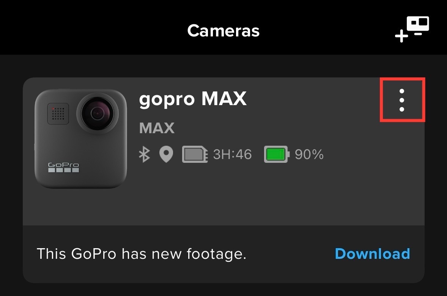Tap the battery percentage indicator

point(309,154)
